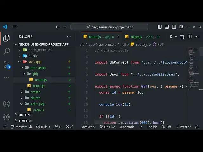Viewport: 203px width, 152px height.
Task: Toggle the Off status bar item
Action: point(166,127)
